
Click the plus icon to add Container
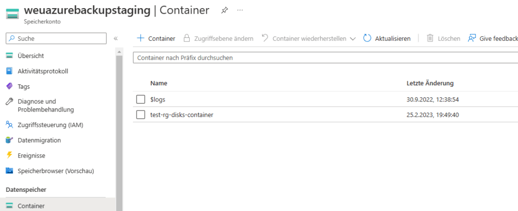tap(141, 38)
